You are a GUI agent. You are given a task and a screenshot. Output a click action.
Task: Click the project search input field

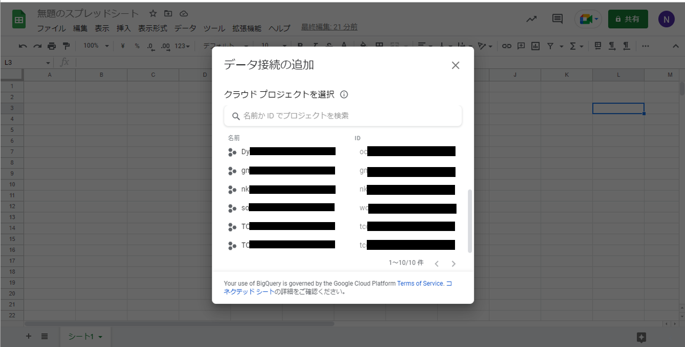tap(343, 116)
